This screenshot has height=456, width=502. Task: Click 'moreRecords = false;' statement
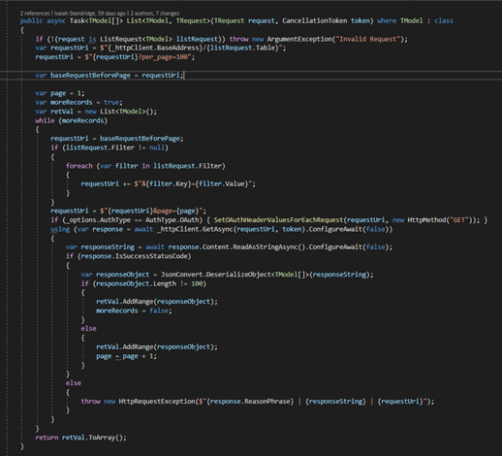tap(134, 310)
